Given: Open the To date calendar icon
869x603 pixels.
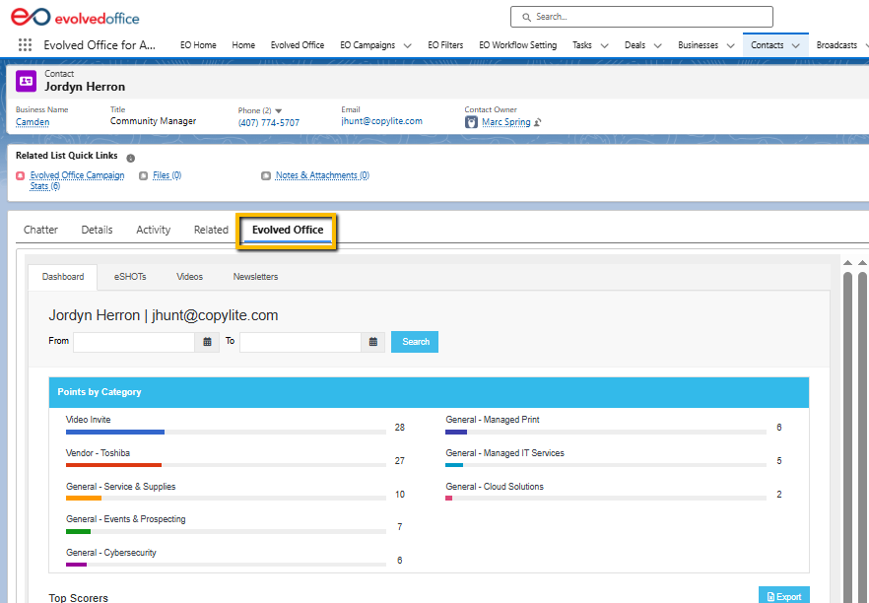Looking at the screenshot, I should [373, 342].
